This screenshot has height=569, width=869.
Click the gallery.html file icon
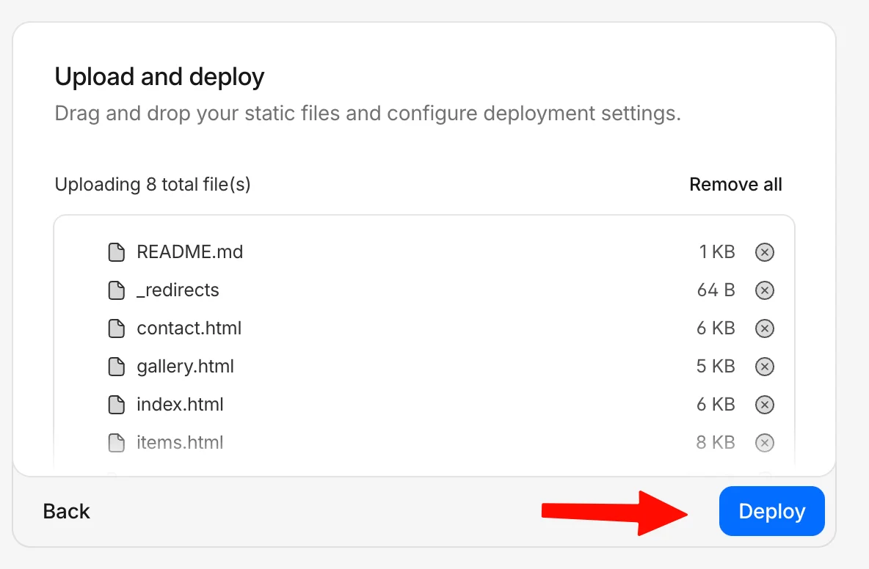tap(117, 366)
